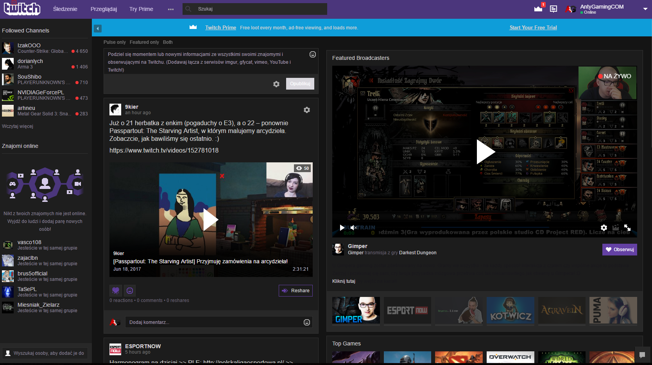The image size is (652, 365).
Task: Open the emoji reaction picker below video
Action: pyautogui.click(x=130, y=291)
